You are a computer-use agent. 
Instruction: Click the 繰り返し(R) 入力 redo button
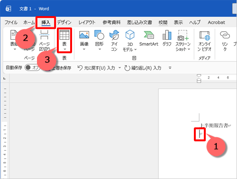pyautogui.click(x=143, y=68)
